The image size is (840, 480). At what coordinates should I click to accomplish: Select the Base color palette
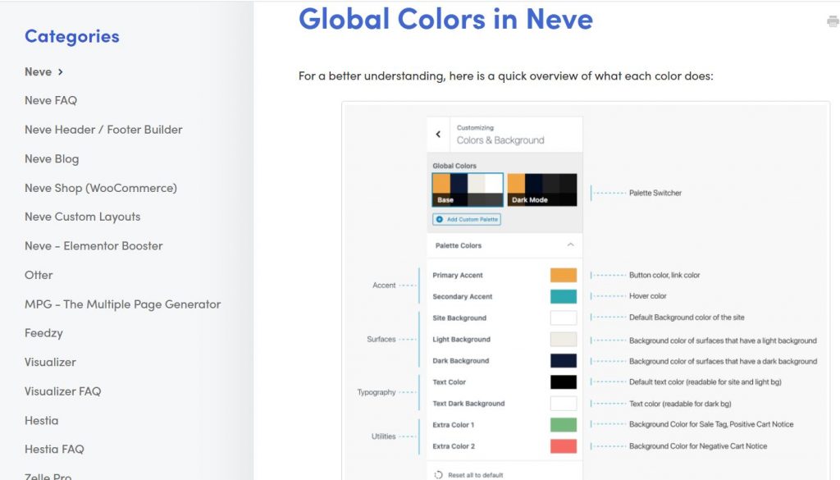(x=467, y=190)
